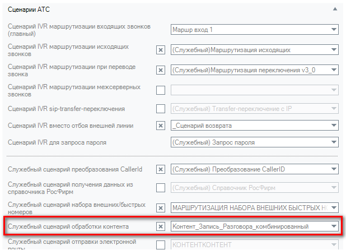Uncheck the external line rejection scenario checkbox
Image resolution: width=346 pixels, height=250 pixels.
click(x=161, y=126)
